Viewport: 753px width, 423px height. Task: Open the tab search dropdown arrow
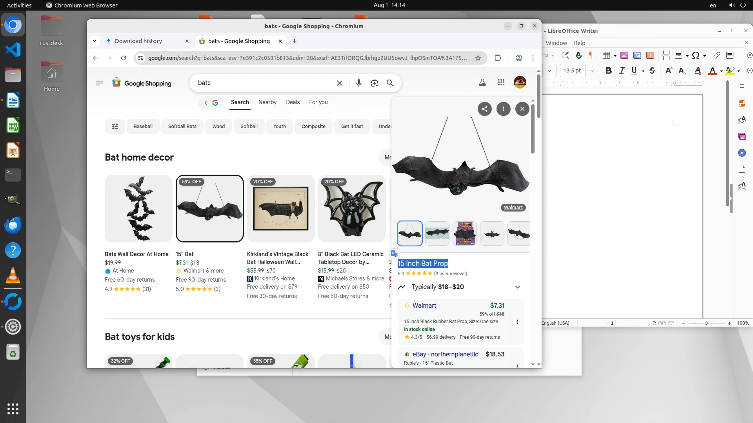tap(95, 41)
